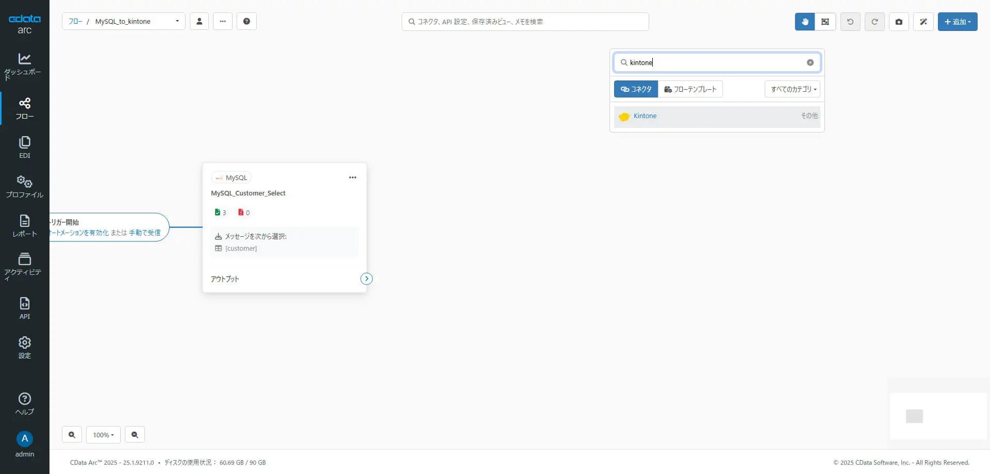View the red error count of 0
Image resolution: width=990 pixels, height=474 pixels.
coord(244,213)
